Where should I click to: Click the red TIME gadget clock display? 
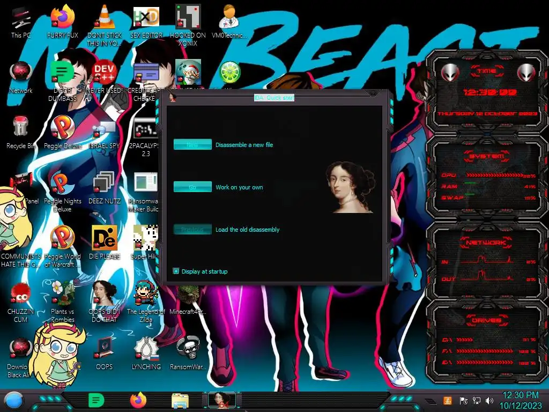pyautogui.click(x=490, y=92)
